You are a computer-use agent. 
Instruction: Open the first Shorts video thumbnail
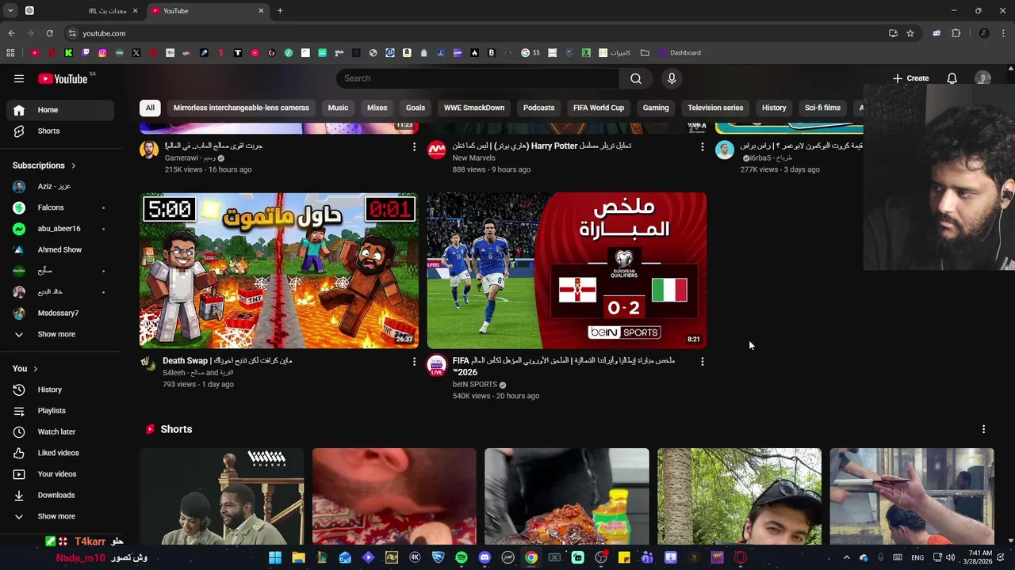pyautogui.click(x=221, y=496)
